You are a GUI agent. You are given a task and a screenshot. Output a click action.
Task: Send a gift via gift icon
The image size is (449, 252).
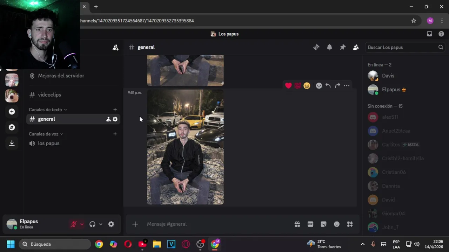(297, 224)
